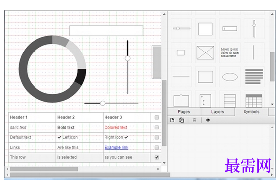This screenshot has height=181, width=280.
Task: Select the 'as you can see' cell
Action: pos(127,157)
